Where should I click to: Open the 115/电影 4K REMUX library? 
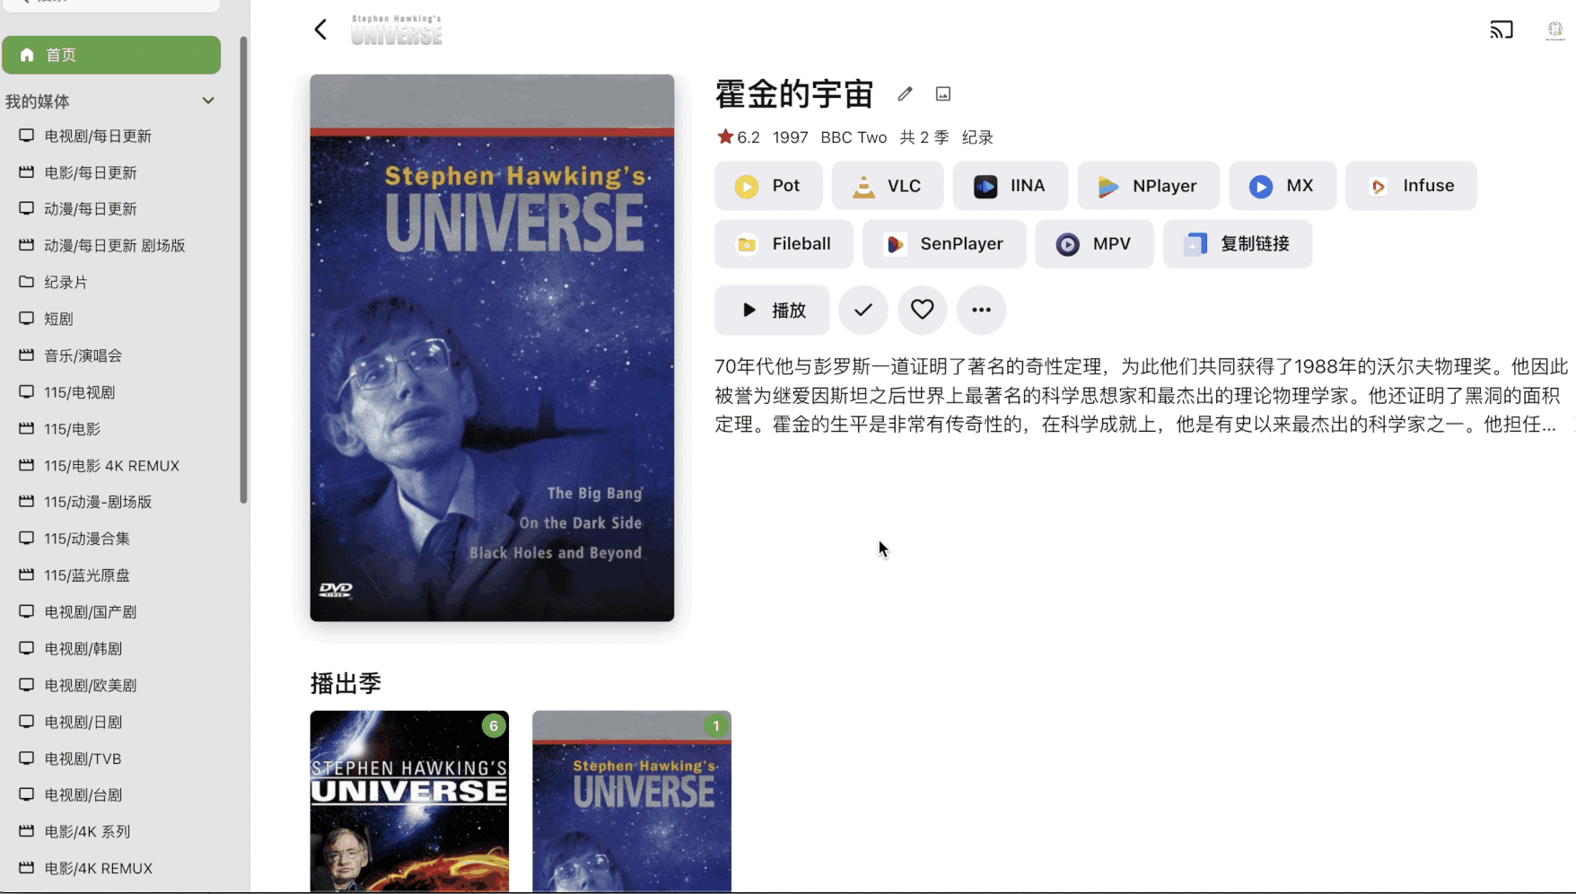(111, 465)
